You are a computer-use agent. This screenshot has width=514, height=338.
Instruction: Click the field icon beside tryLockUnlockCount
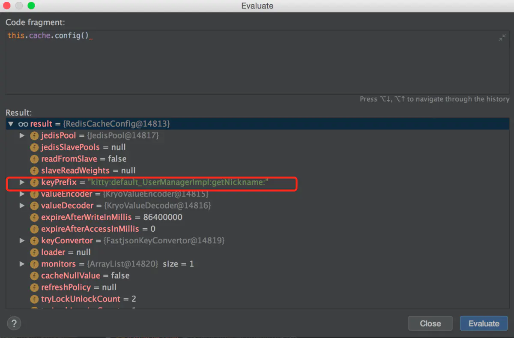[x=34, y=299]
